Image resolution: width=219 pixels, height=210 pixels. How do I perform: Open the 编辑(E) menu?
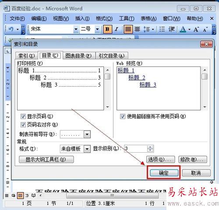pos(39,18)
